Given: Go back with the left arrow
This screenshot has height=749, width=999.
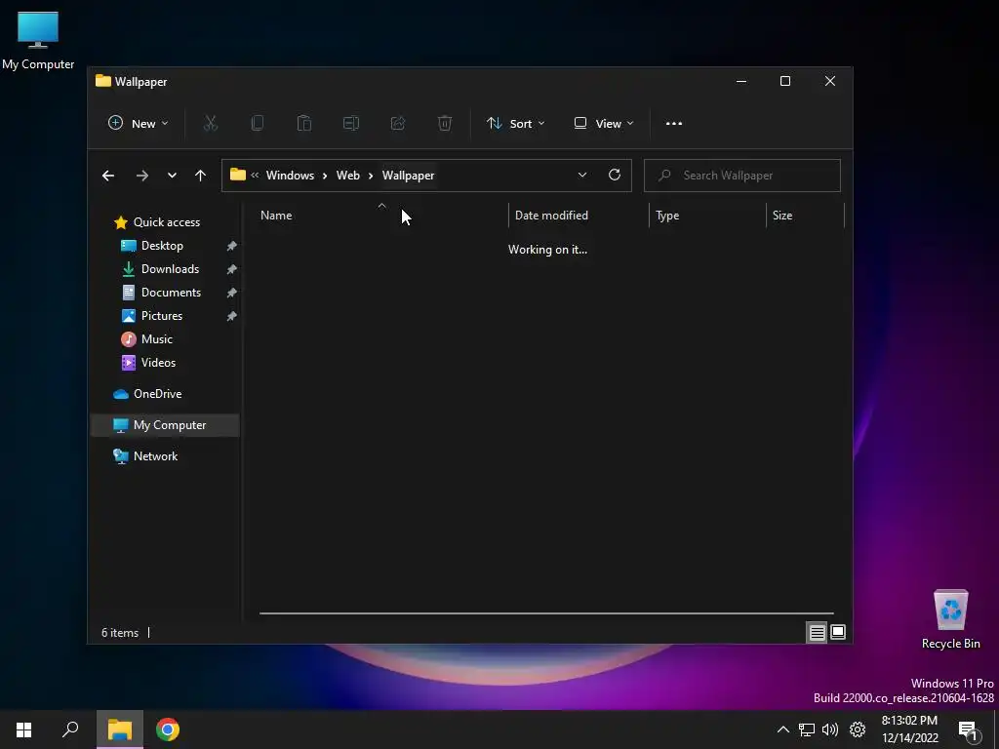Looking at the screenshot, I should 108,176.
